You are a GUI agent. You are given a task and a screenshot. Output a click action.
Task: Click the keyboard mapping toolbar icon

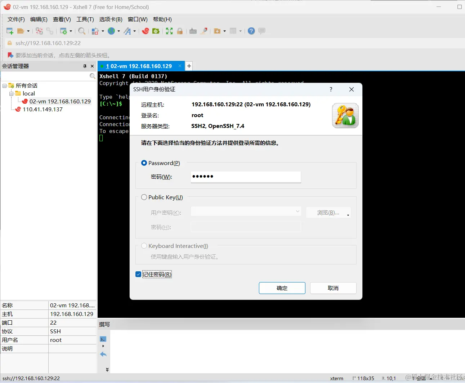[x=193, y=31]
